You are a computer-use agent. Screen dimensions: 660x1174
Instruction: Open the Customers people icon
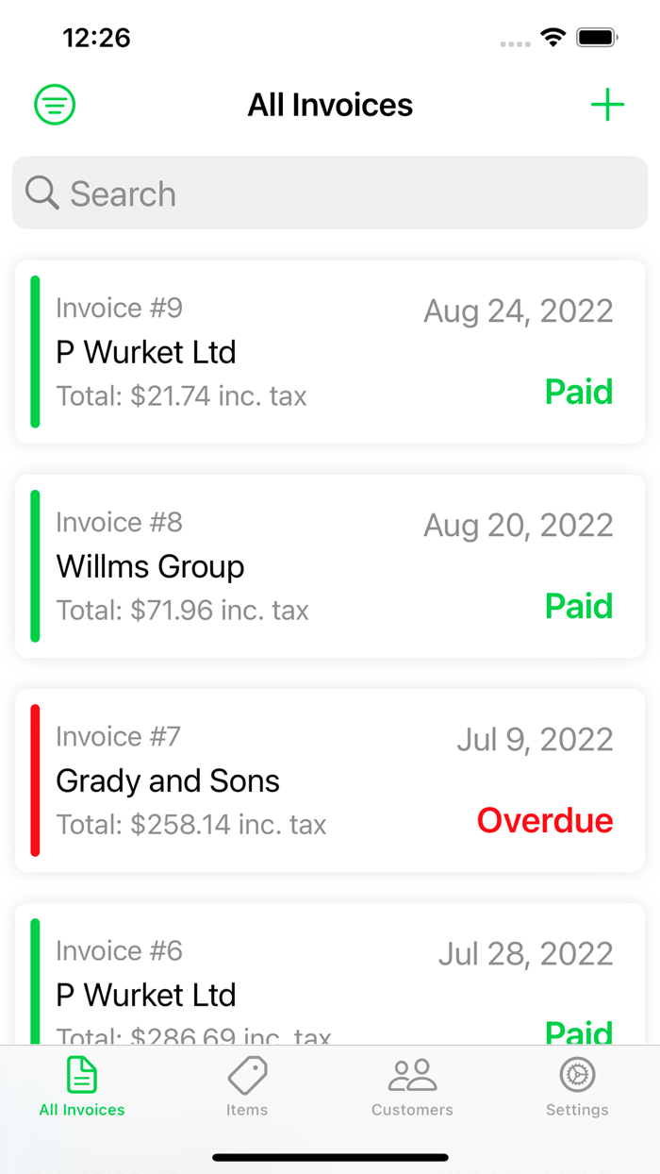[x=412, y=1072]
